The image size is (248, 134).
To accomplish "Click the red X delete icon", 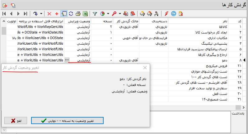I will tap(49, 14).
